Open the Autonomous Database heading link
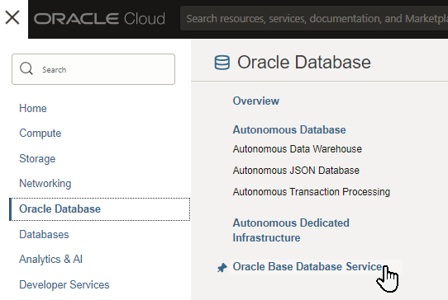 pos(289,130)
